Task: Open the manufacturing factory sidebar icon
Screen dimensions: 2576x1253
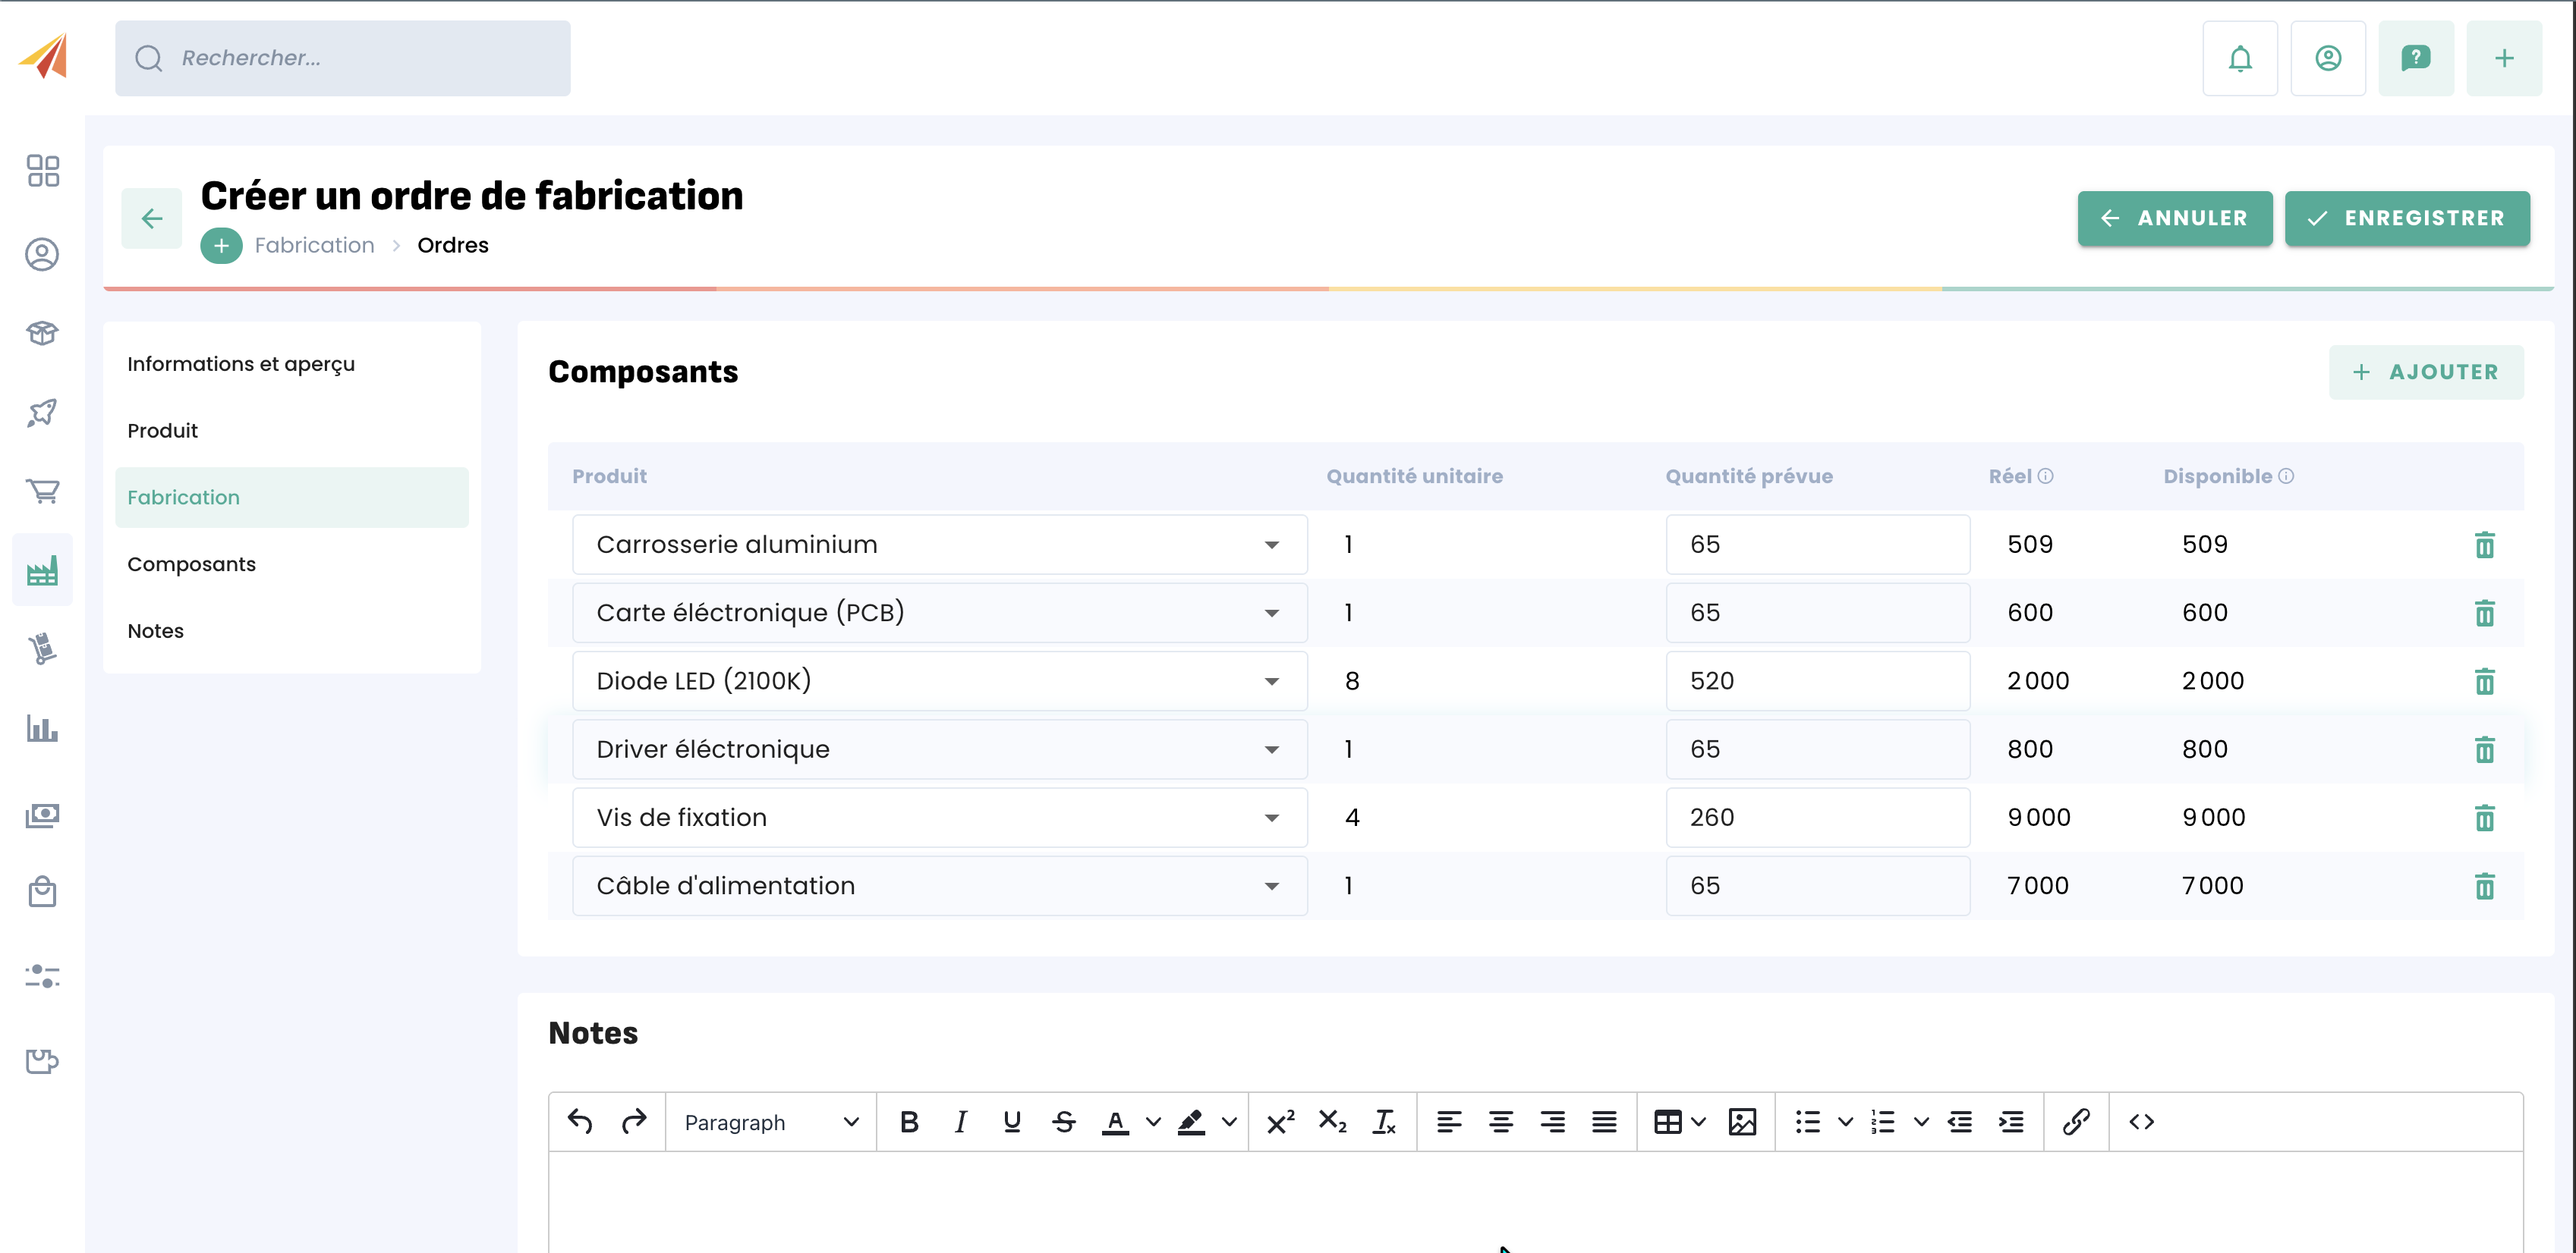Action: 42,570
